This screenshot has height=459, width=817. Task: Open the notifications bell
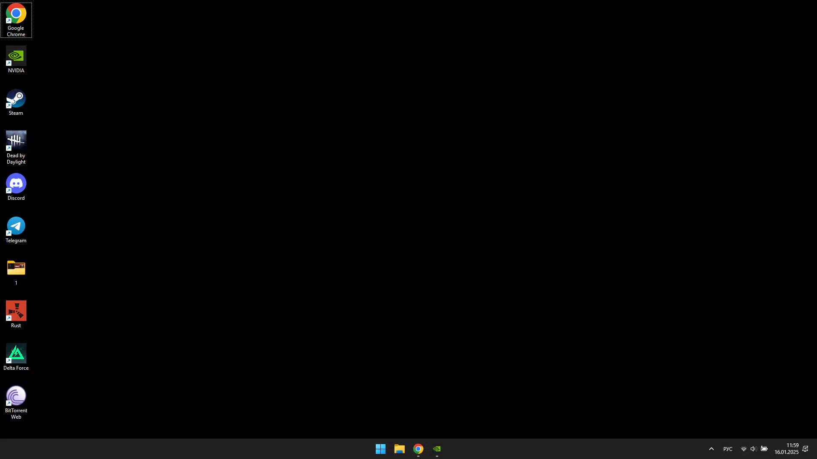(805, 449)
